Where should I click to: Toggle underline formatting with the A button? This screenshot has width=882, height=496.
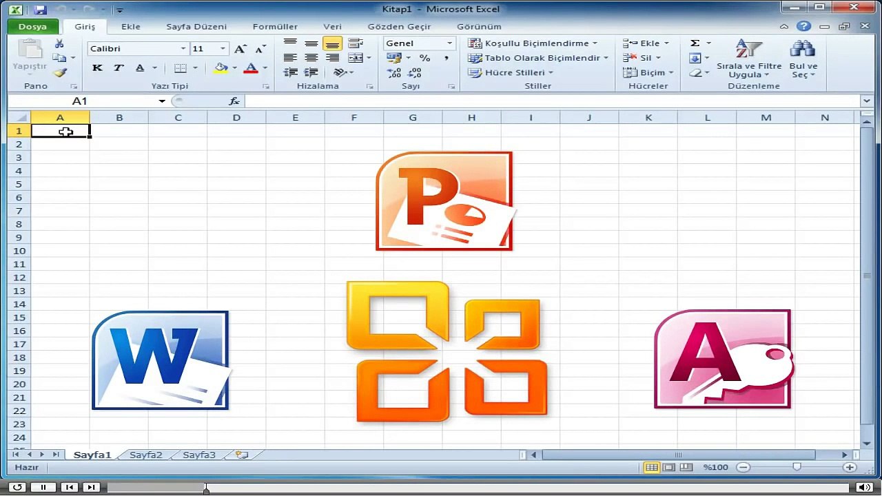140,68
